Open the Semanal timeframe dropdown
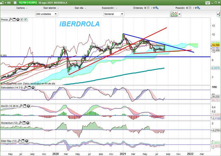This screenshot has height=156, width=221. (x=114, y=14)
